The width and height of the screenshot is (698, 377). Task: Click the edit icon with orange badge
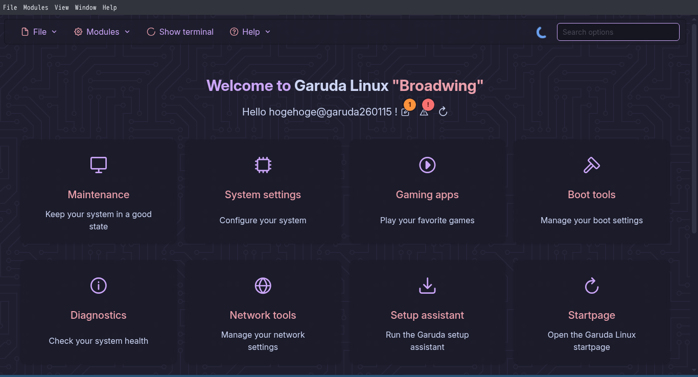coord(406,112)
